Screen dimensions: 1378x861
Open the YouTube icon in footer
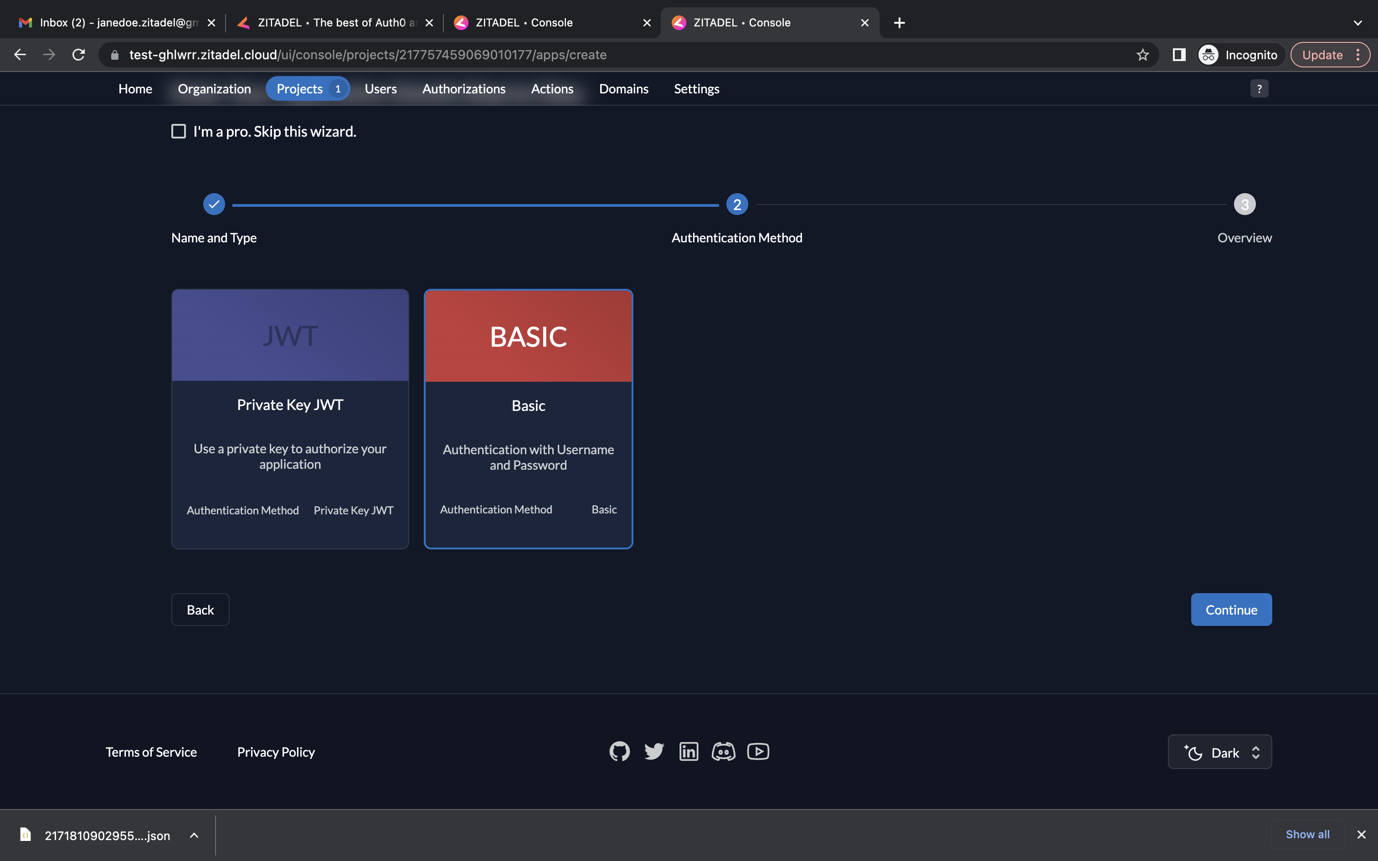(758, 752)
